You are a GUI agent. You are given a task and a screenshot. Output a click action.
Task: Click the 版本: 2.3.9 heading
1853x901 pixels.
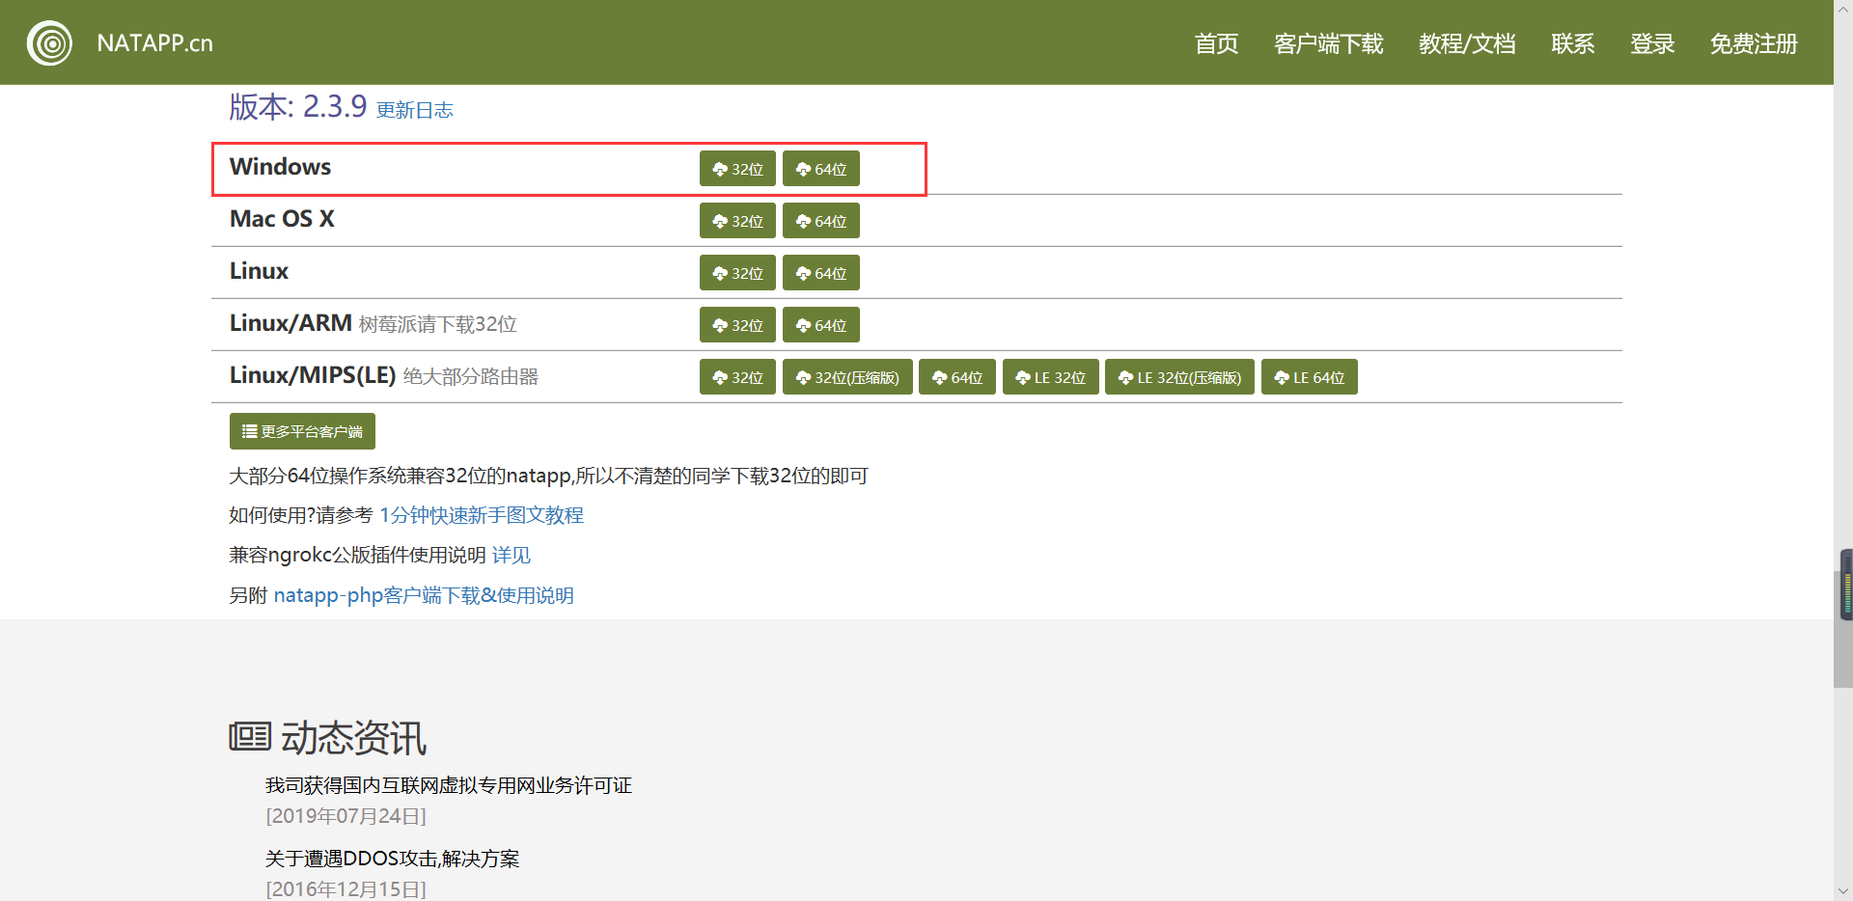[x=297, y=106]
